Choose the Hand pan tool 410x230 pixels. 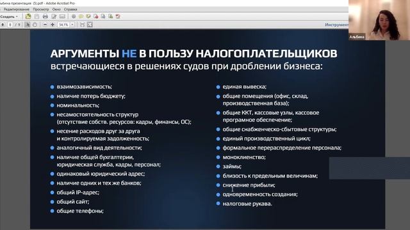[x=35, y=24]
